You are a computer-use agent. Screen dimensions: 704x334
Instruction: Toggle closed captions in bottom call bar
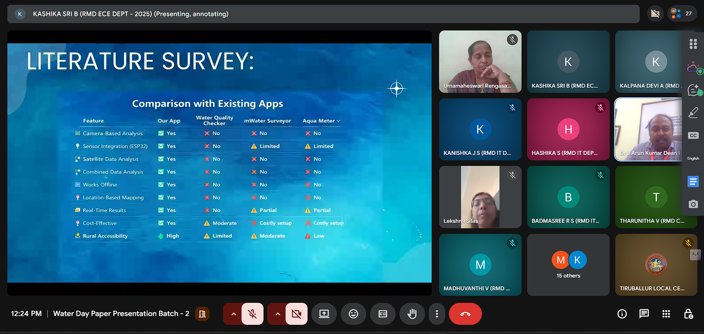383,314
